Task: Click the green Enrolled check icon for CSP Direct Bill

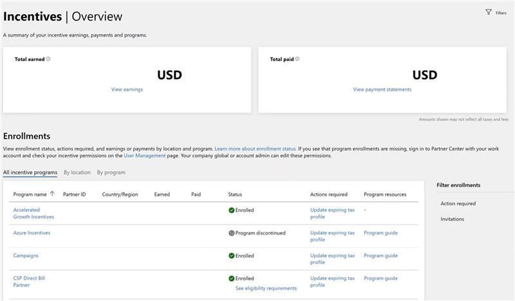Action: point(231,278)
